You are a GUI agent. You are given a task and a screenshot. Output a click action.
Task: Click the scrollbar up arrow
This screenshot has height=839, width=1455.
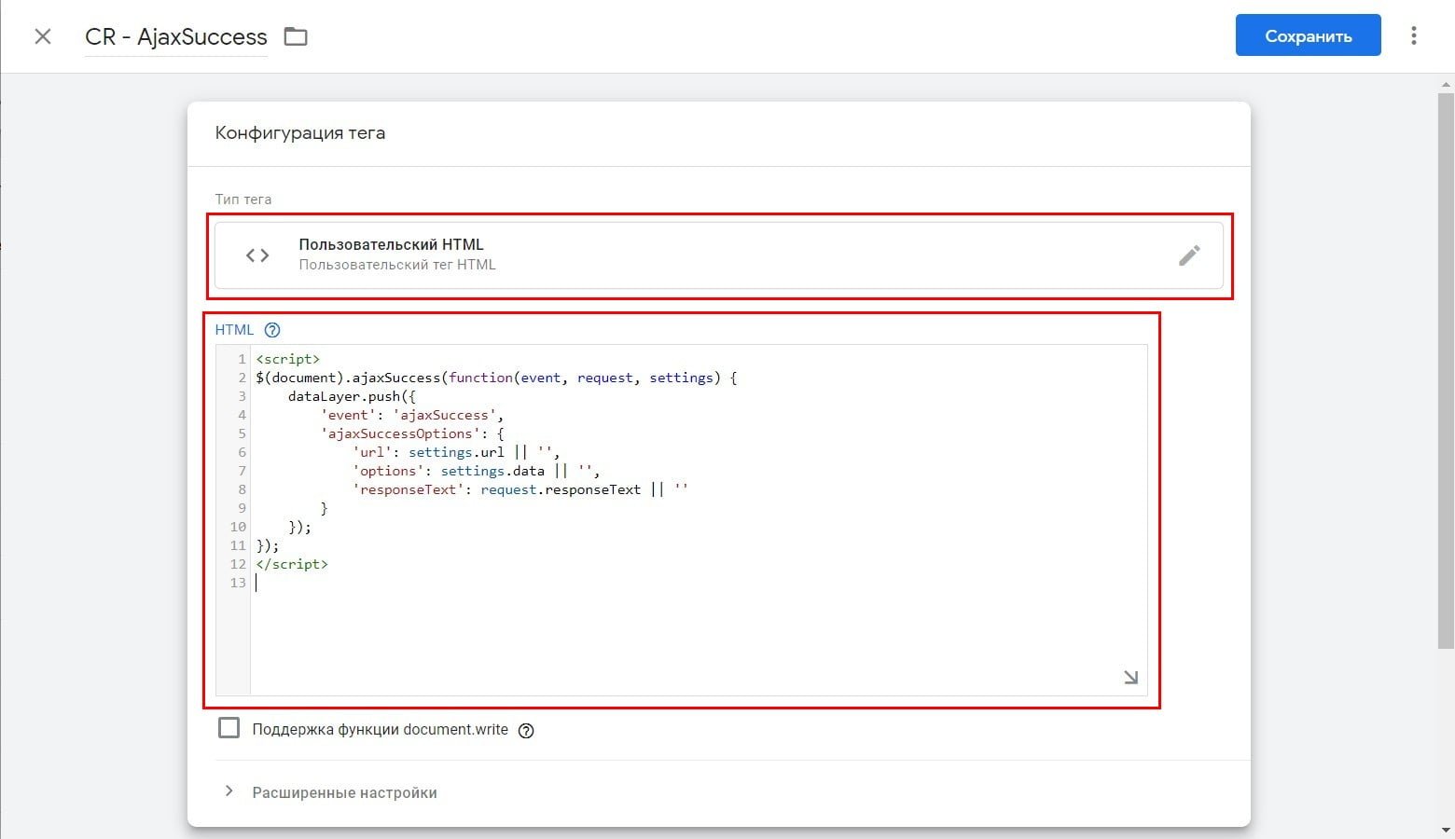coord(1446,85)
